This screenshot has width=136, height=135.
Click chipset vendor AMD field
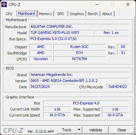(41, 47)
